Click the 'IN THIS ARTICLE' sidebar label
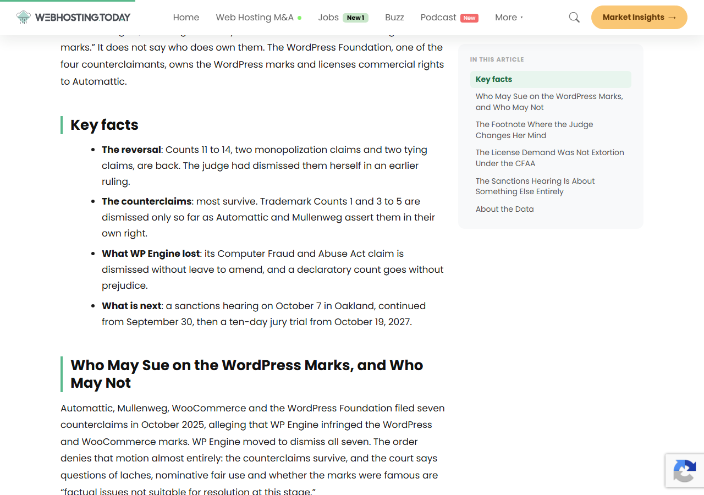Image resolution: width=704 pixels, height=495 pixels. click(497, 59)
